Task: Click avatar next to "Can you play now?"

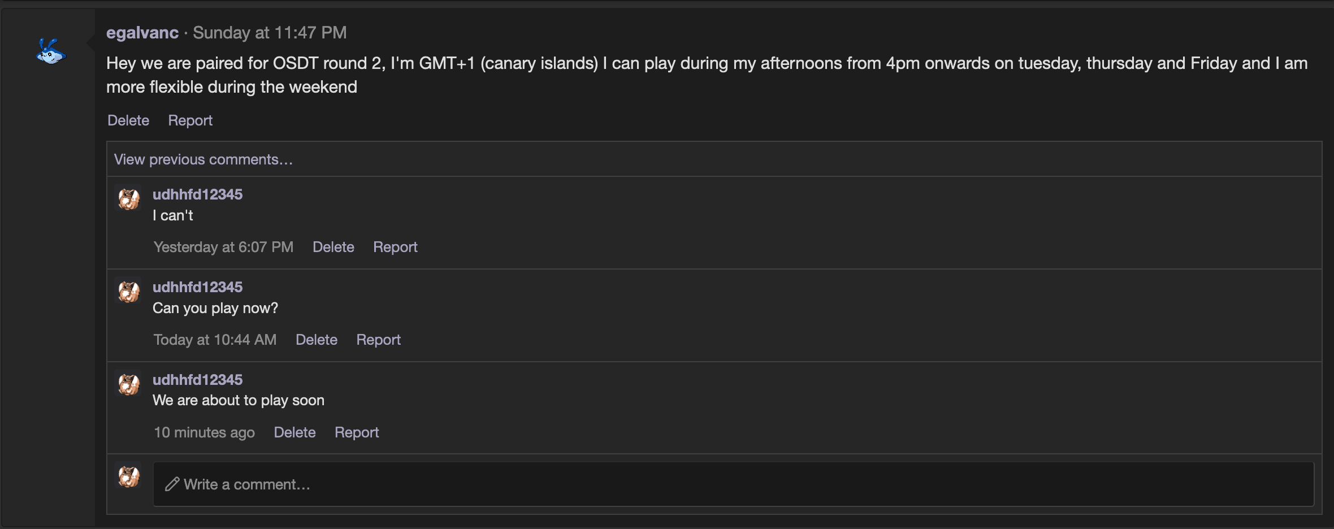Action: pos(129,292)
